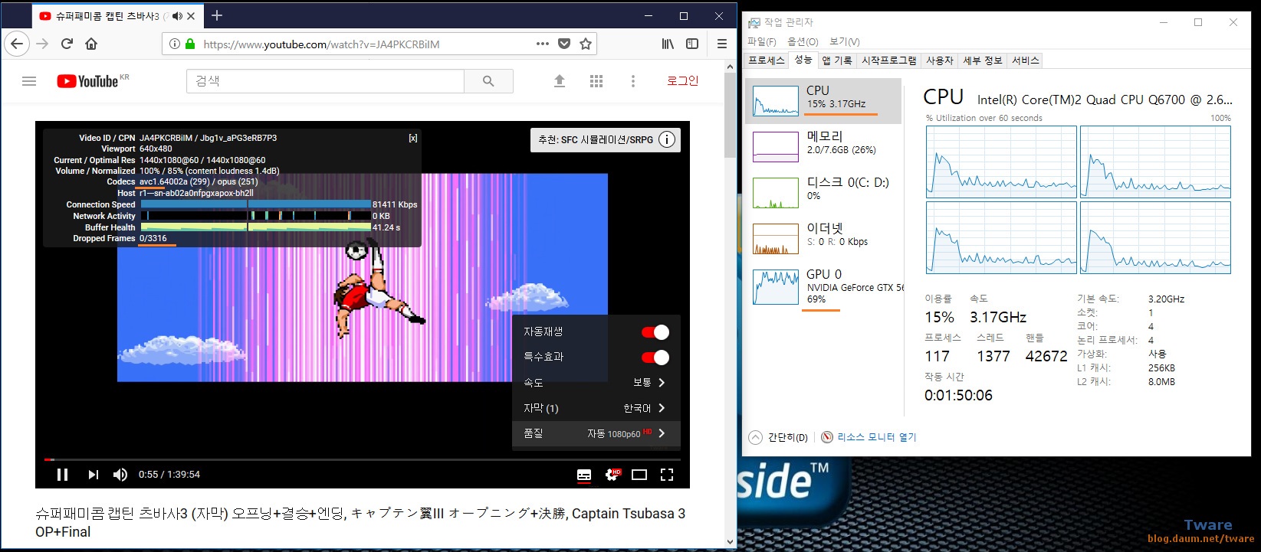Skip to the next video
This screenshot has width=1261, height=552.
(x=93, y=475)
